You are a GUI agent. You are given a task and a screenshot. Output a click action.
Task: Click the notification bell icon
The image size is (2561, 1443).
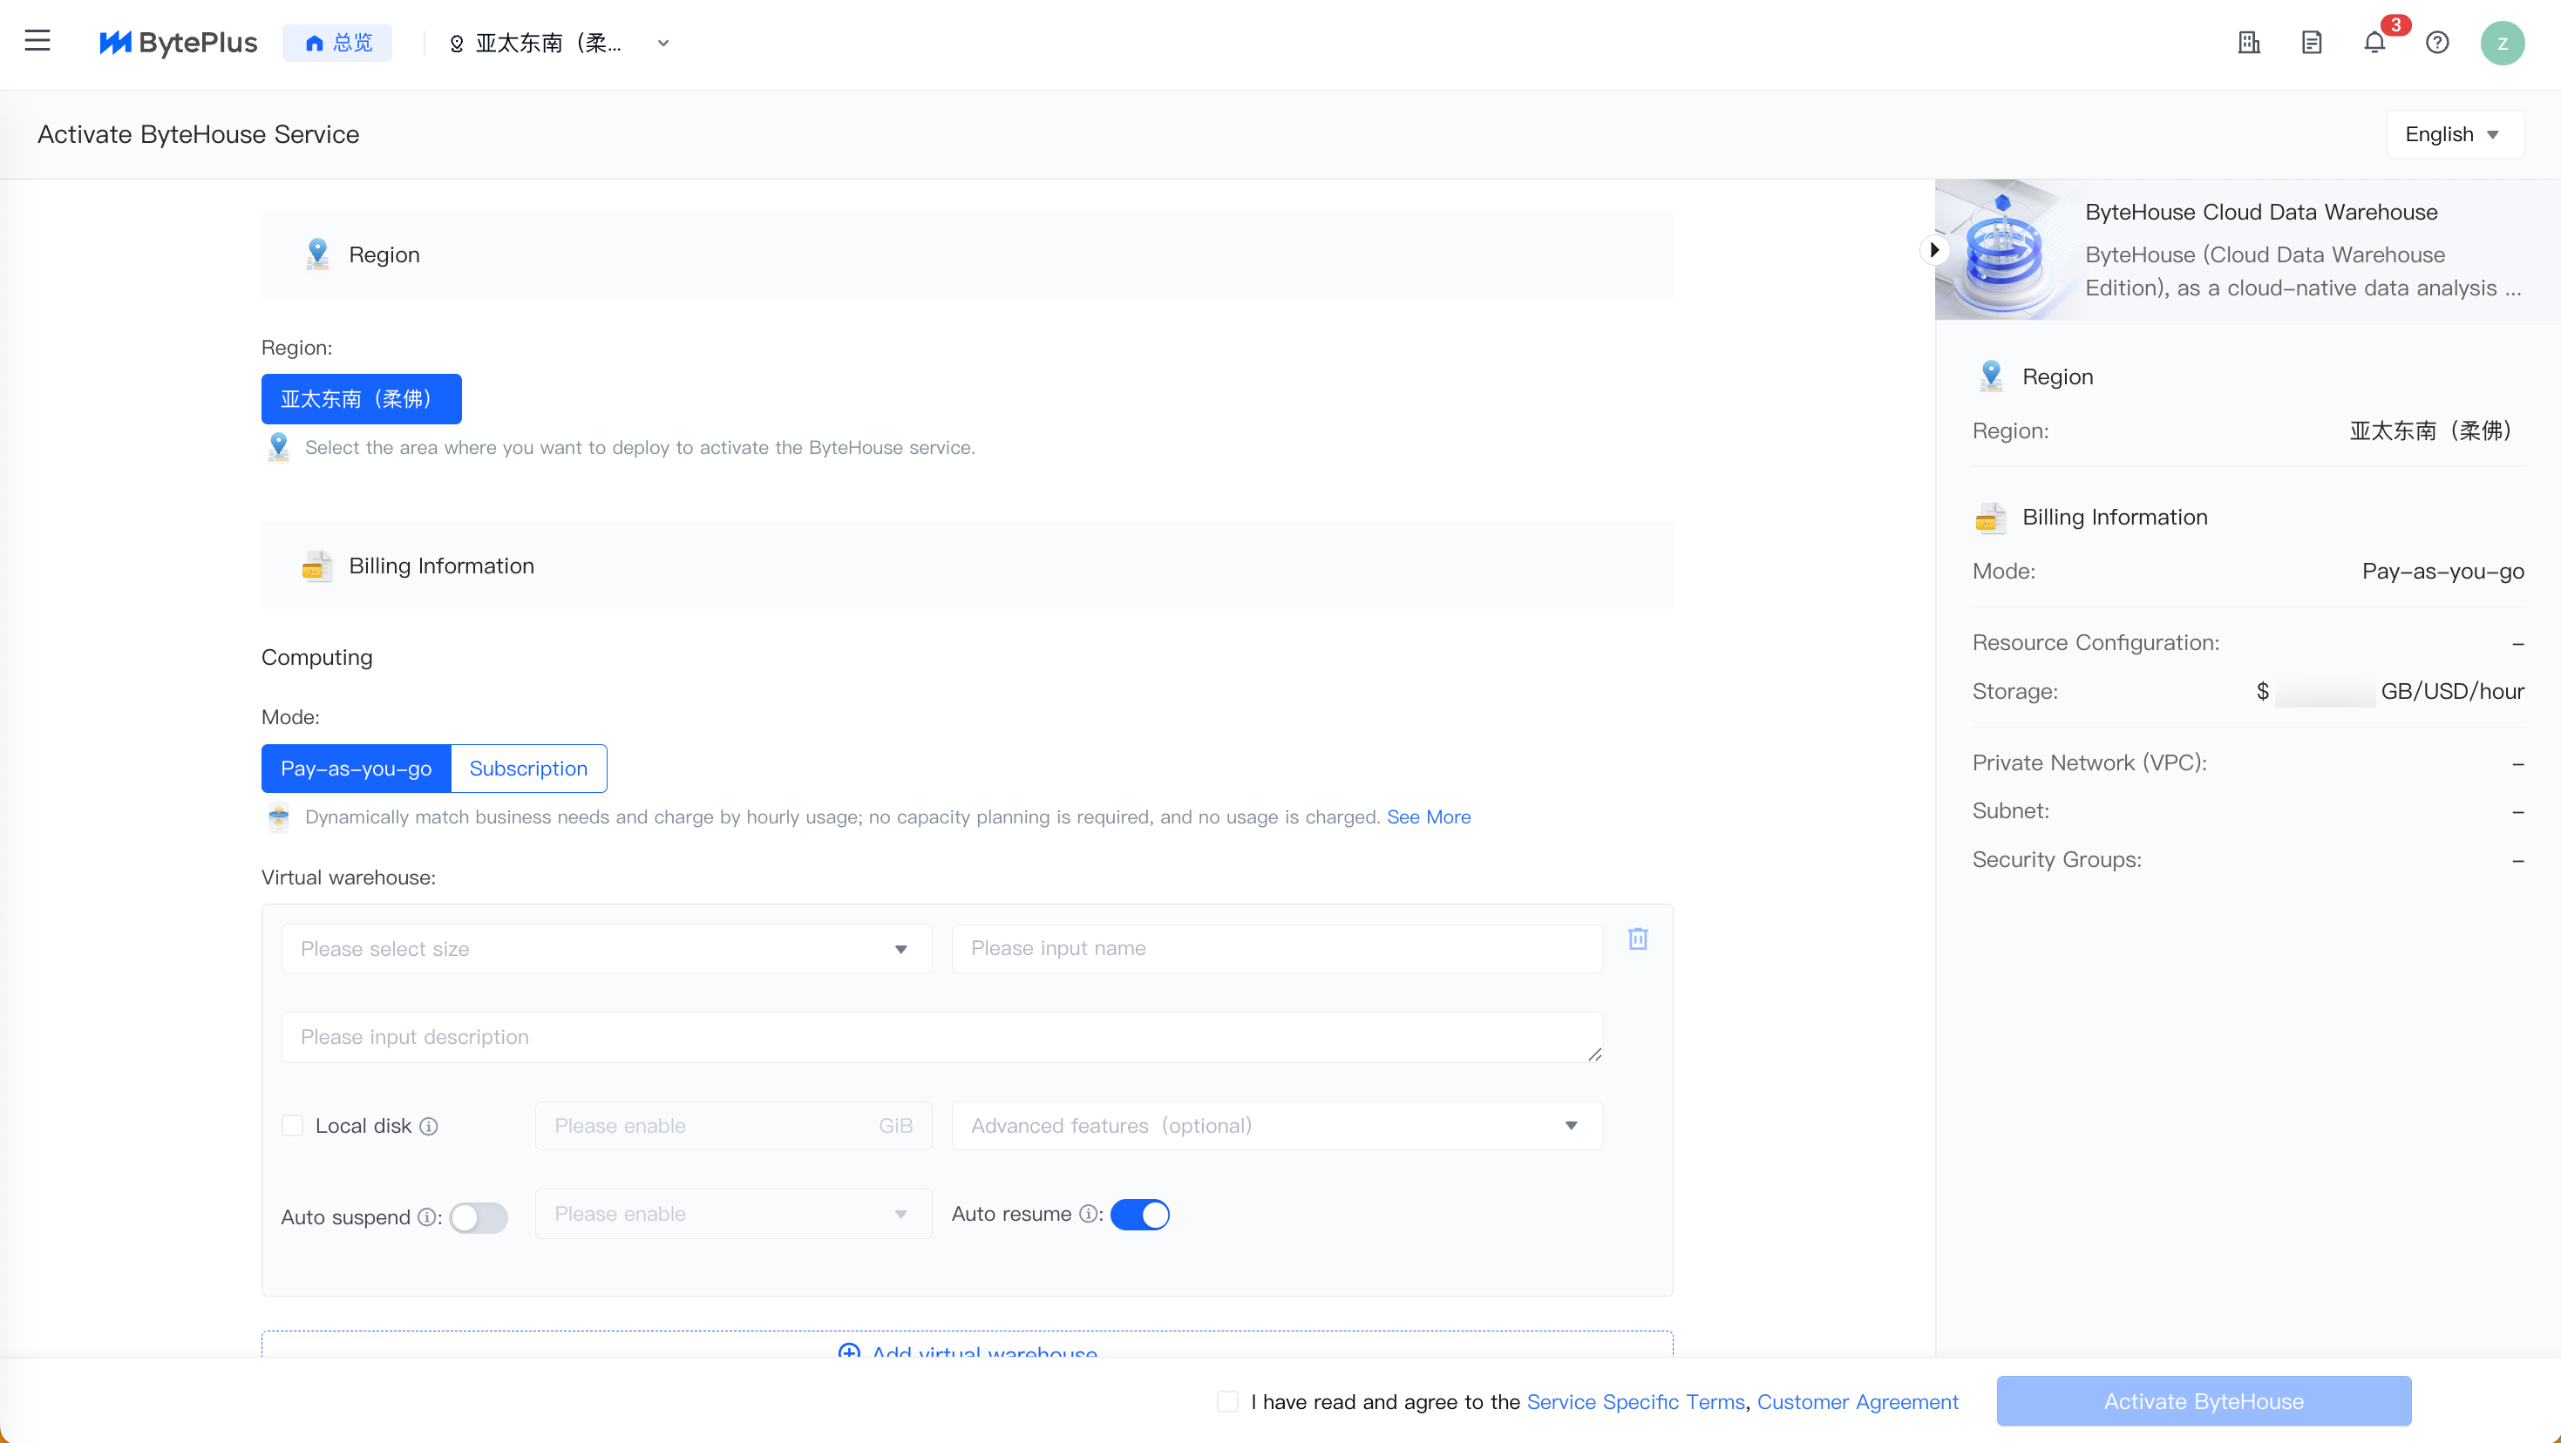[x=2374, y=43]
